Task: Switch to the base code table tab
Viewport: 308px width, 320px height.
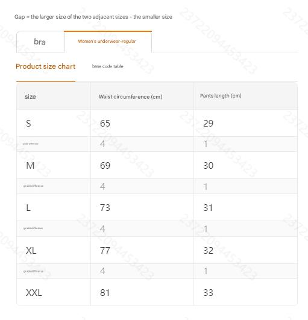Action: [107, 66]
